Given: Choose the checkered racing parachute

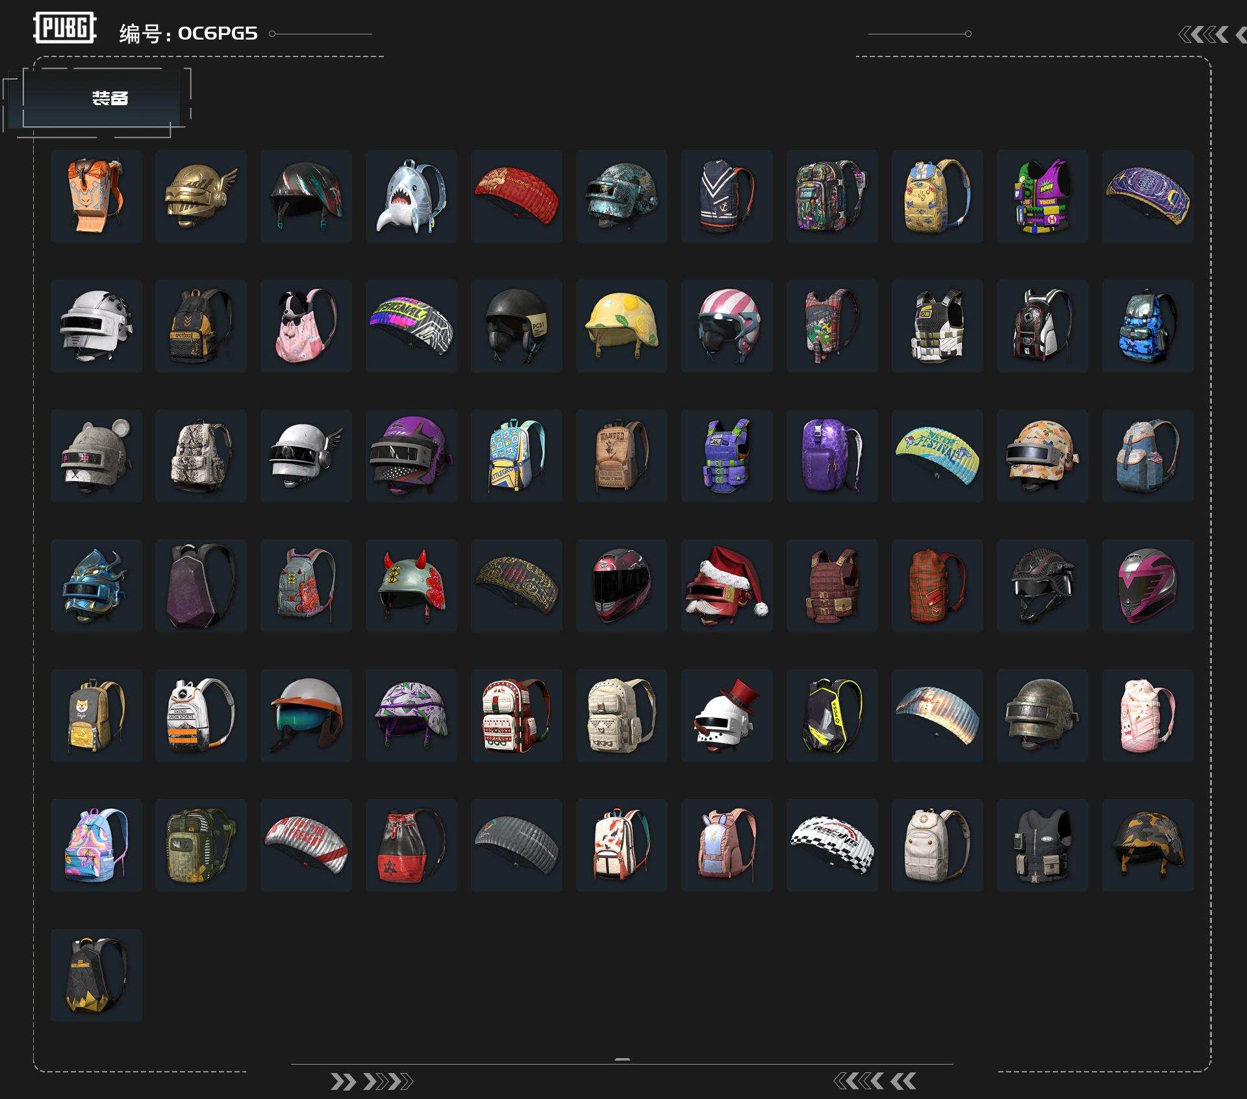Looking at the screenshot, I should [832, 845].
